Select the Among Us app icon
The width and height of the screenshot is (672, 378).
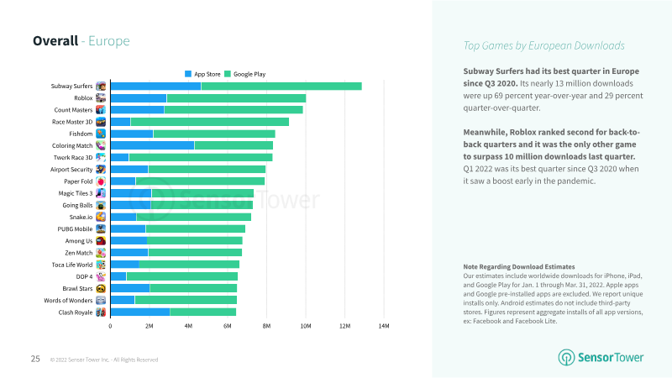coord(101,241)
